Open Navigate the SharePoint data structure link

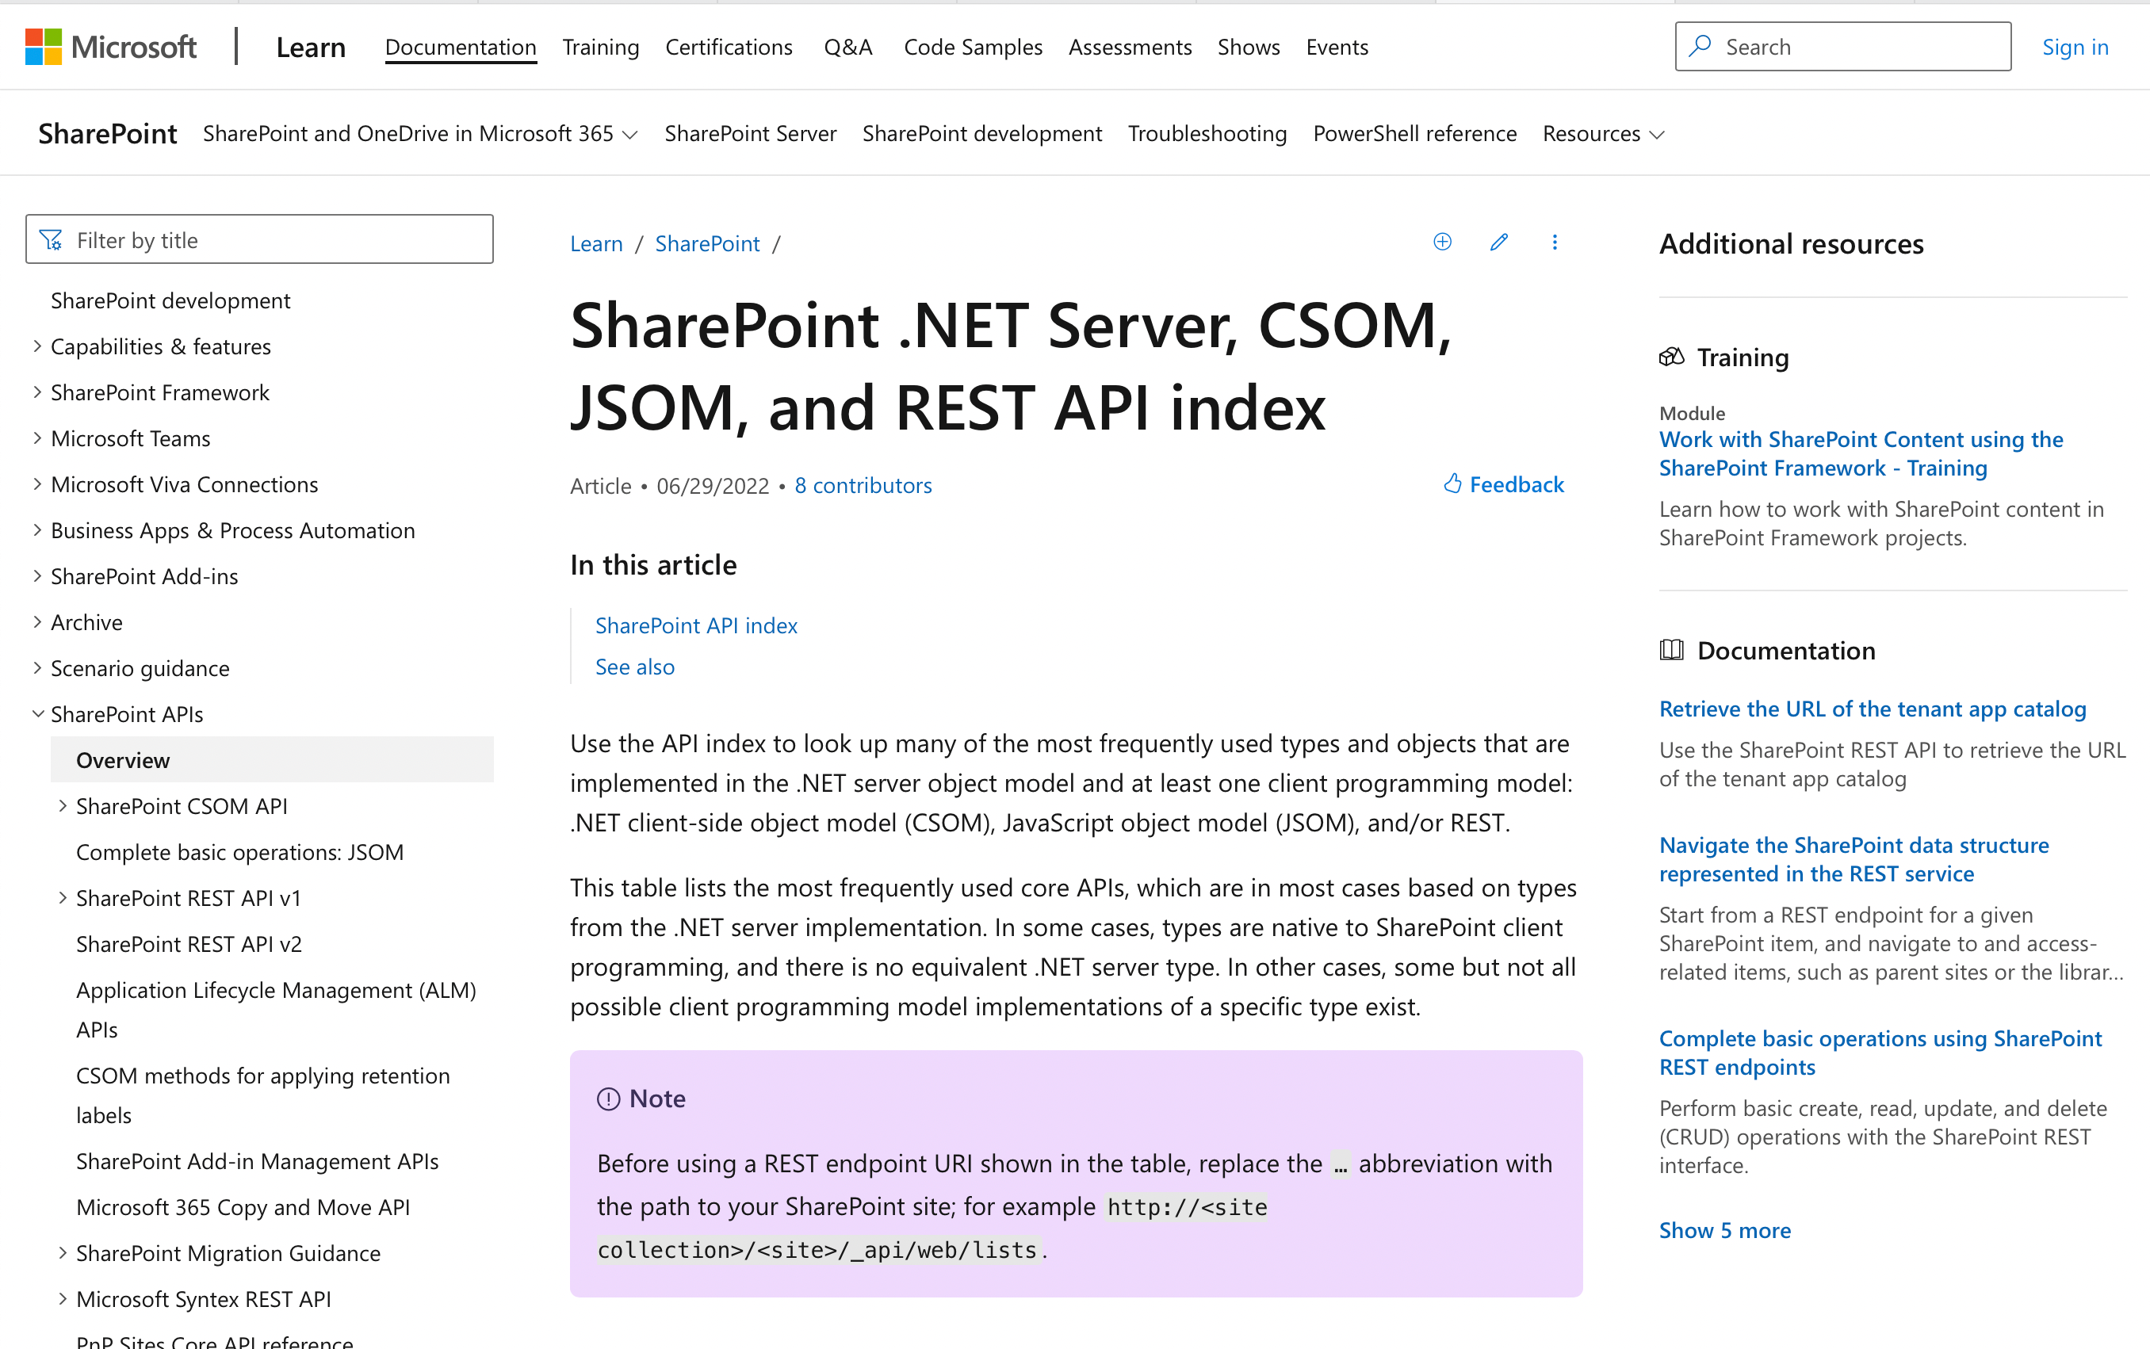(1854, 858)
